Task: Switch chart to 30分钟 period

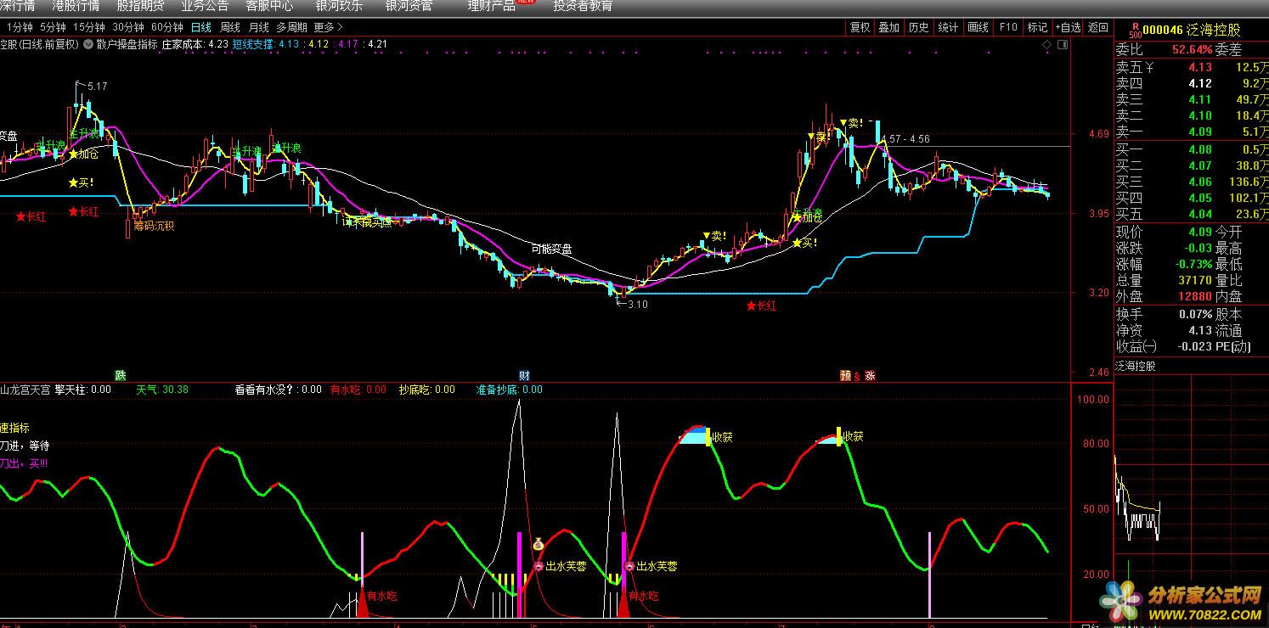Action: coord(127,27)
